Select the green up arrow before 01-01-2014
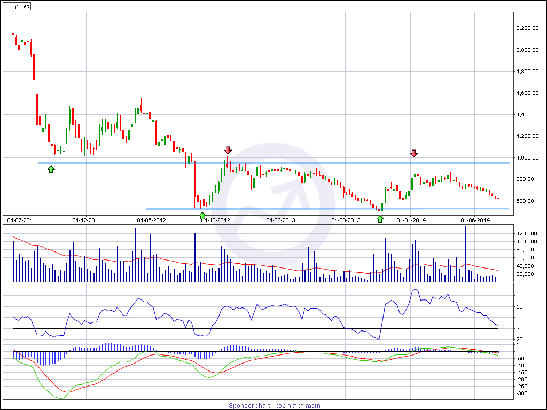This screenshot has width=547, height=410. coord(380,218)
